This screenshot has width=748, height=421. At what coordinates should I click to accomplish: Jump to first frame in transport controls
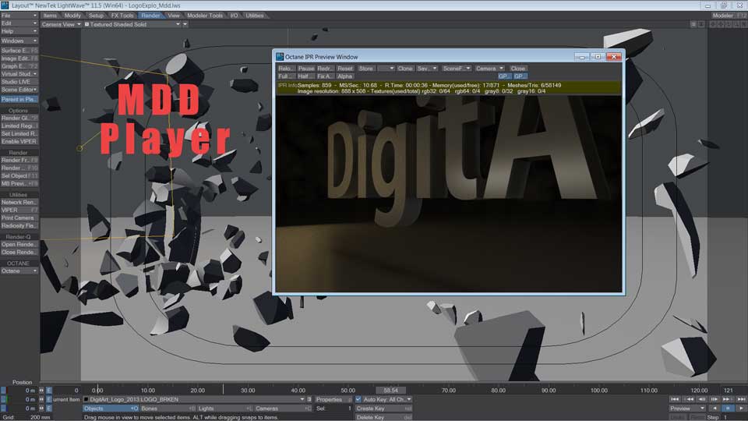(675, 399)
